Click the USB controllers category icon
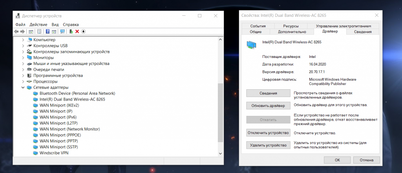This screenshot has height=173, width=402. pyautogui.click(x=29, y=46)
